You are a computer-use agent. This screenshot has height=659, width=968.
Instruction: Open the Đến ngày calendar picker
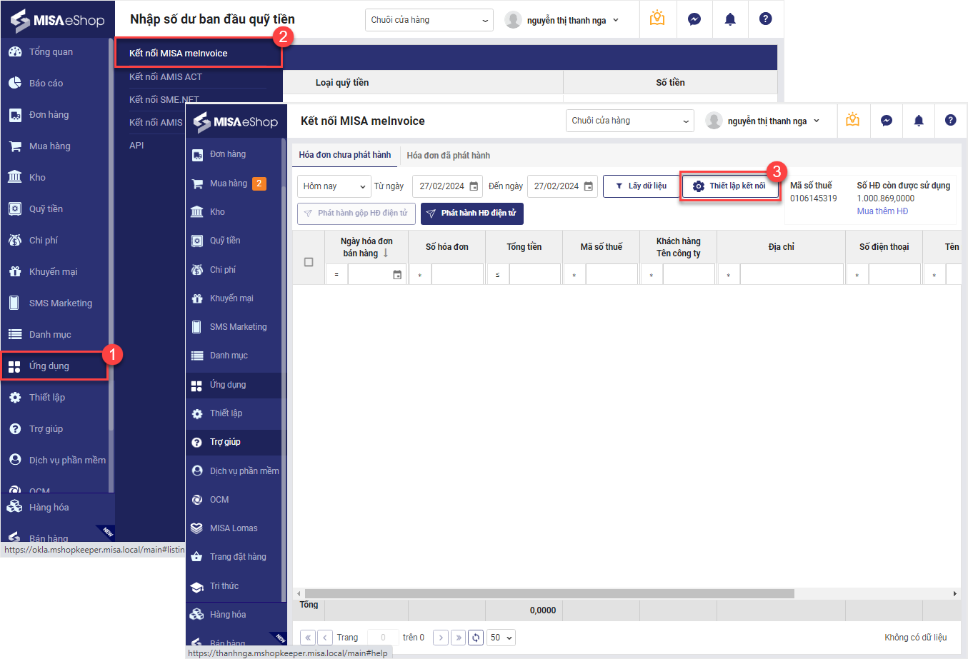click(589, 186)
